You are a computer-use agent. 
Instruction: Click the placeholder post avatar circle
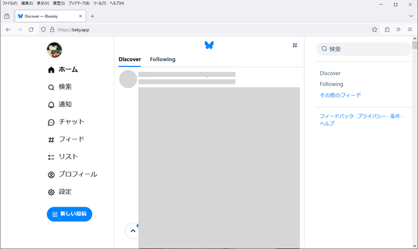pos(128,79)
